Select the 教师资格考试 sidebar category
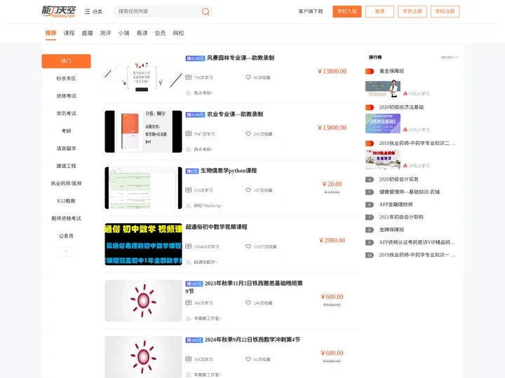 click(x=67, y=218)
